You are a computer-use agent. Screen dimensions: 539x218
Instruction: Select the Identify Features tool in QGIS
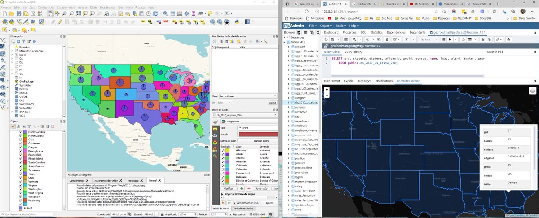(165, 13)
